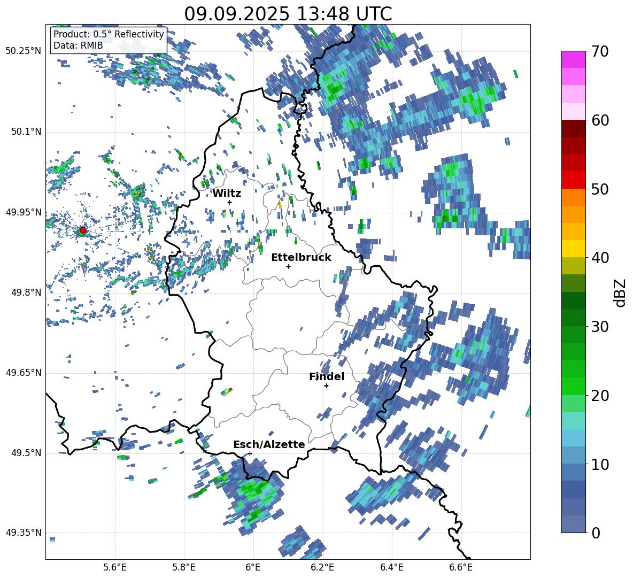633x578 pixels.
Task: Click the Data: RMIB text
Action: (x=78, y=45)
